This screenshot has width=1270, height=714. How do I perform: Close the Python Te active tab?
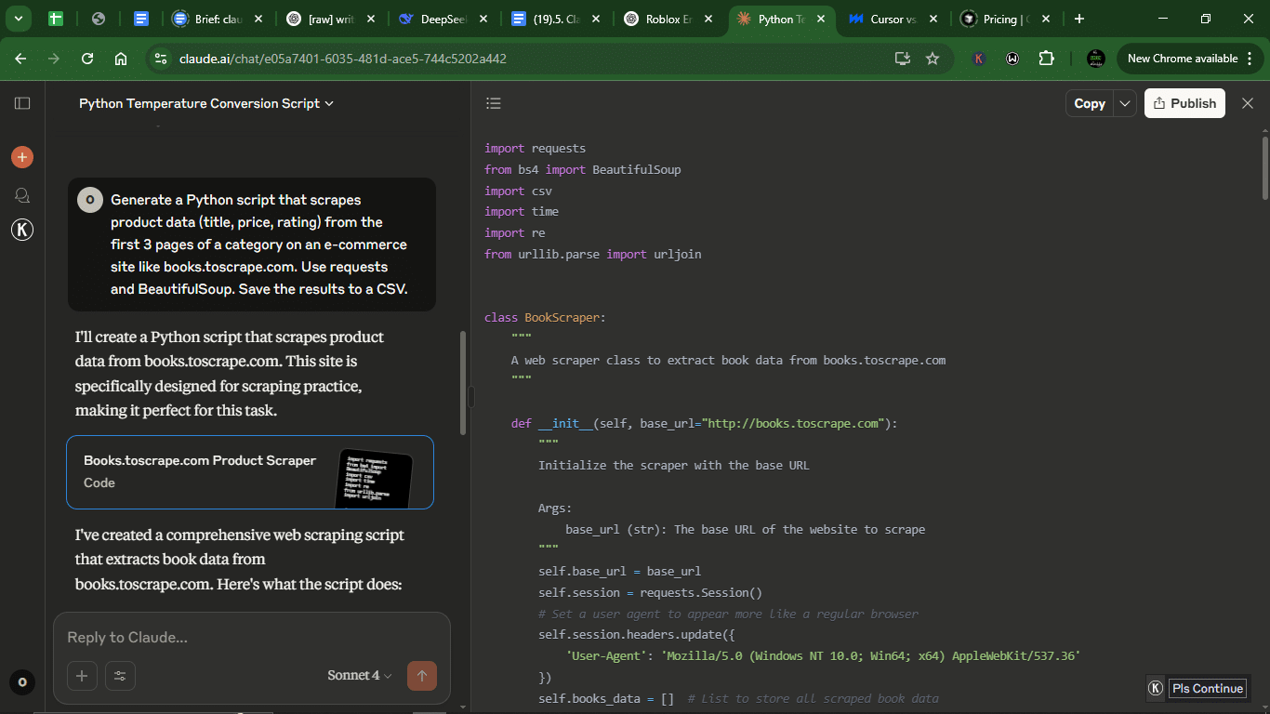coord(821,19)
